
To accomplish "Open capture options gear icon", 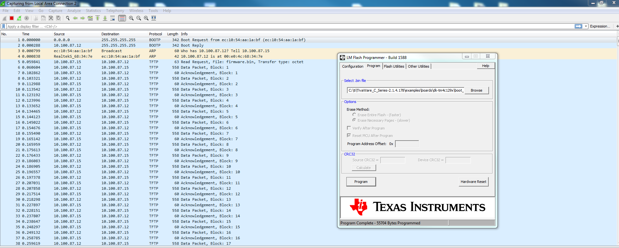I will pos(27,18).
